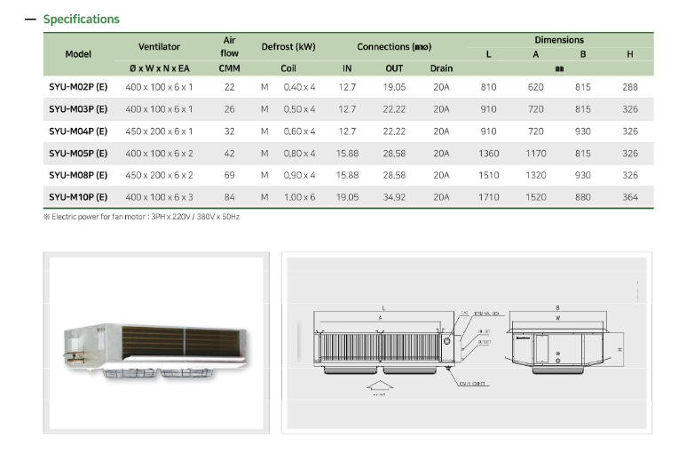Screen dimensions: 694x461
Task: Click air flow value 32
Action: (229, 131)
